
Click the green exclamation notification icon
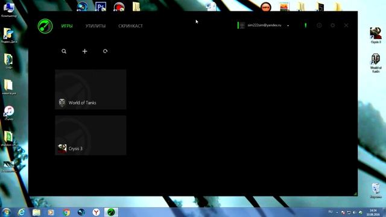pos(306,25)
